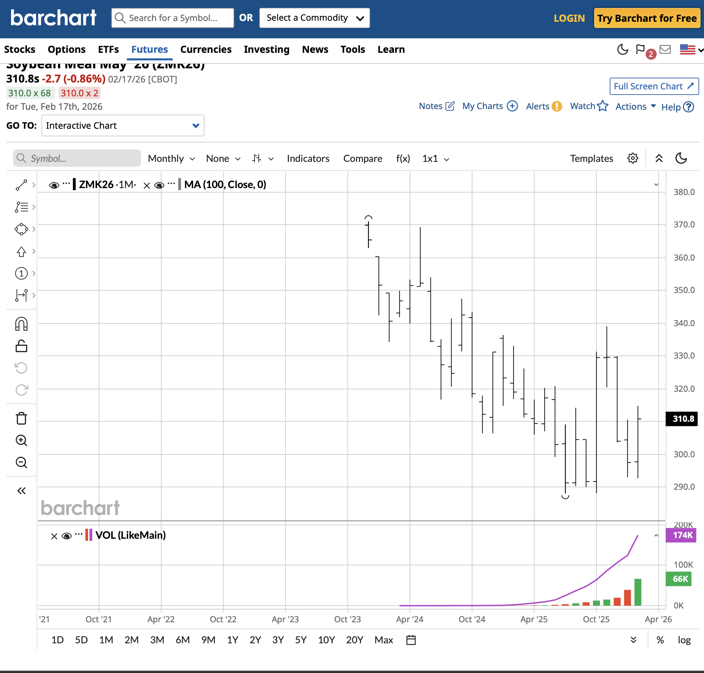Toggle VOL (LikeMain) visibility eye
The height and width of the screenshot is (673, 704).
pyautogui.click(x=66, y=536)
